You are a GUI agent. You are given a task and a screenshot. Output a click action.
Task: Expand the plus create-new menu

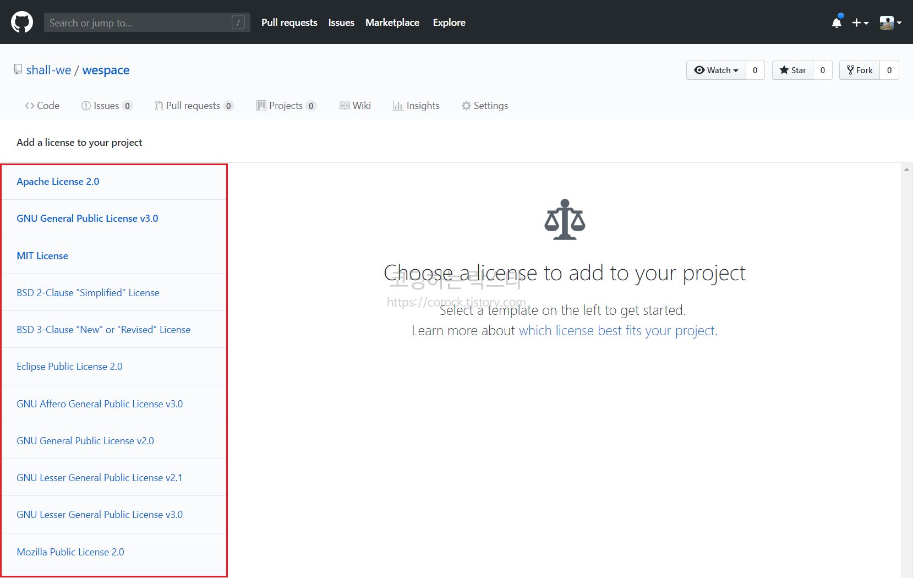(x=860, y=23)
